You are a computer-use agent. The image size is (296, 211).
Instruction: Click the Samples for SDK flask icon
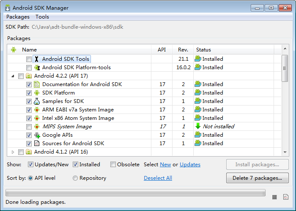point(37,101)
